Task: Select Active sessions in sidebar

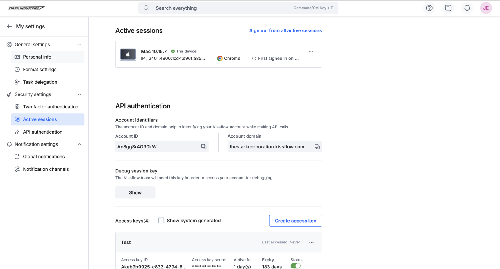Action: click(48, 119)
